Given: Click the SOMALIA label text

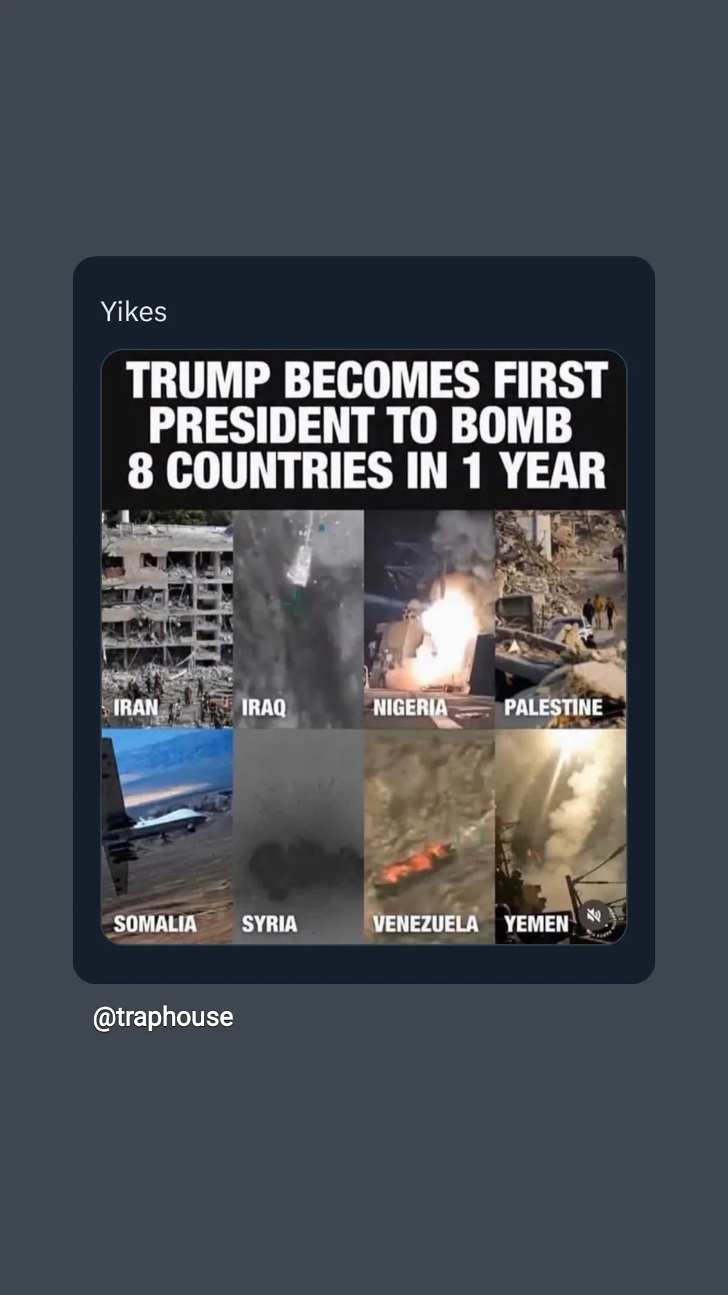Looking at the screenshot, I should 155,924.
